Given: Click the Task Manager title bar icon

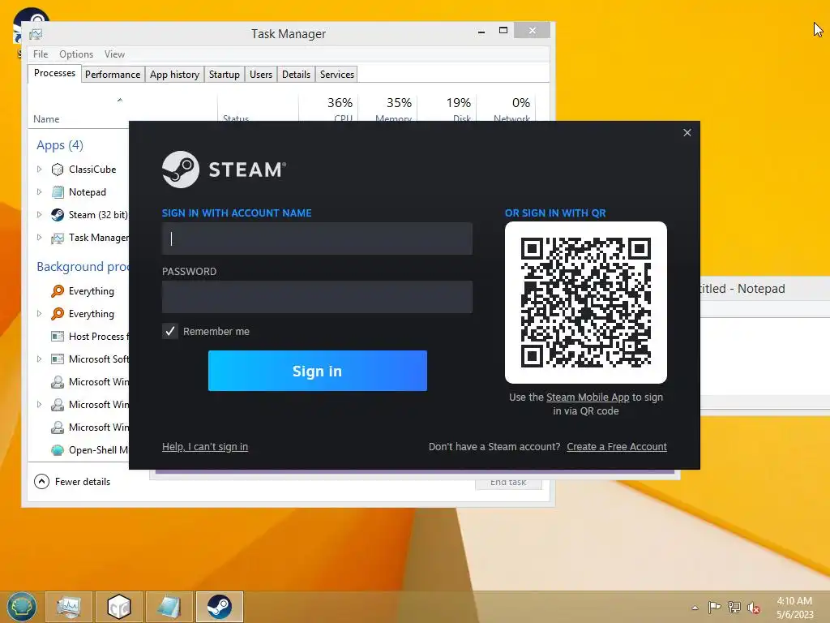Looking at the screenshot, I should [x=36, y=34].
